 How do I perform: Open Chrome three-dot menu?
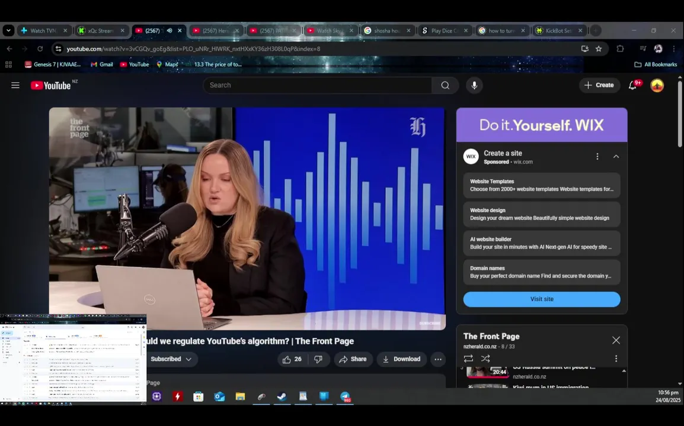point(674,49)
